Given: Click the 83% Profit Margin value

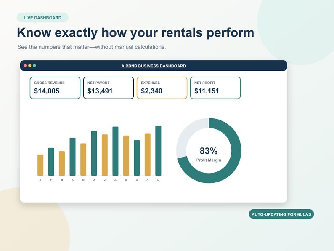Looking at the screenshot, I should click(x=209, y=151).
